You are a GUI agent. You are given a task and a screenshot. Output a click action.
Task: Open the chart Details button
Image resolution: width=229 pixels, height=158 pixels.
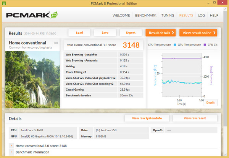tap(210, 103)
